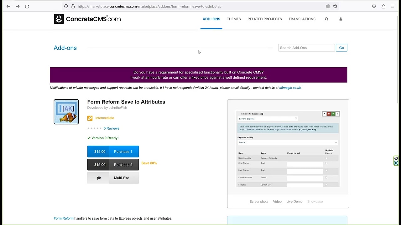Open the TRANSLATIONS navigation item
The image size is (401, 225).
coord(302,19)
